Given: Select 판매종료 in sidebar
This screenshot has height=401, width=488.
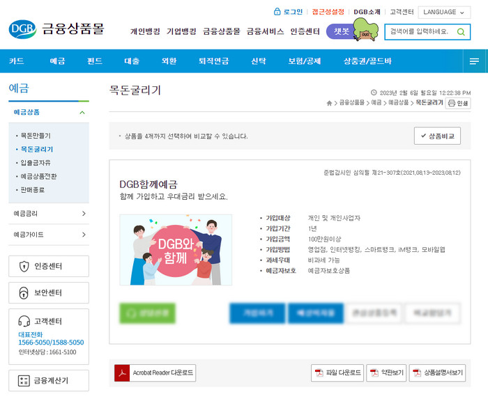Looking at the screenshot, I should [33, 189].
